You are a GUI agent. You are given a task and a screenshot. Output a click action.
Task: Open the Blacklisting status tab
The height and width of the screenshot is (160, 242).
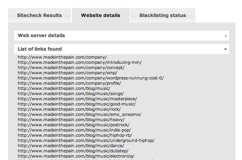pos(162,15)
